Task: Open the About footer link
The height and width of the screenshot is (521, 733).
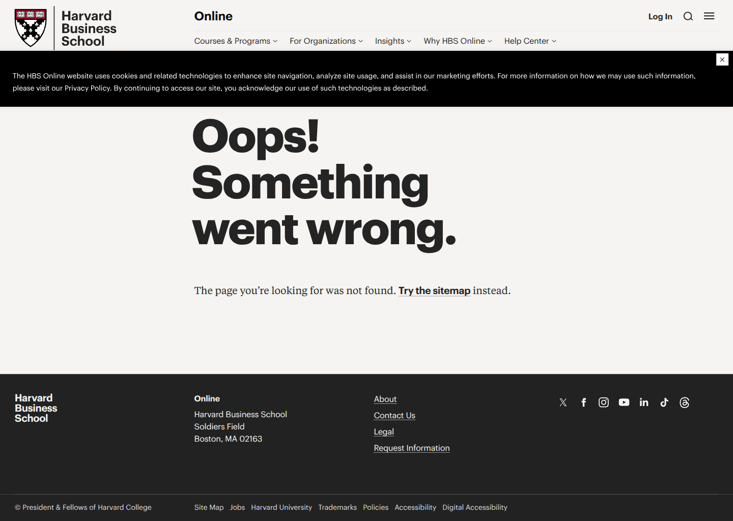Action: [385, 399]
